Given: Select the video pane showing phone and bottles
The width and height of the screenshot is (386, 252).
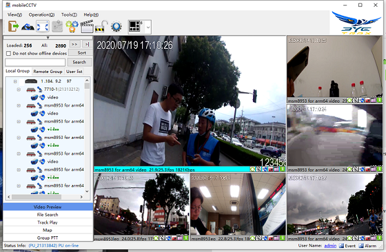Looking at the screenshot, I should [335, 67].
